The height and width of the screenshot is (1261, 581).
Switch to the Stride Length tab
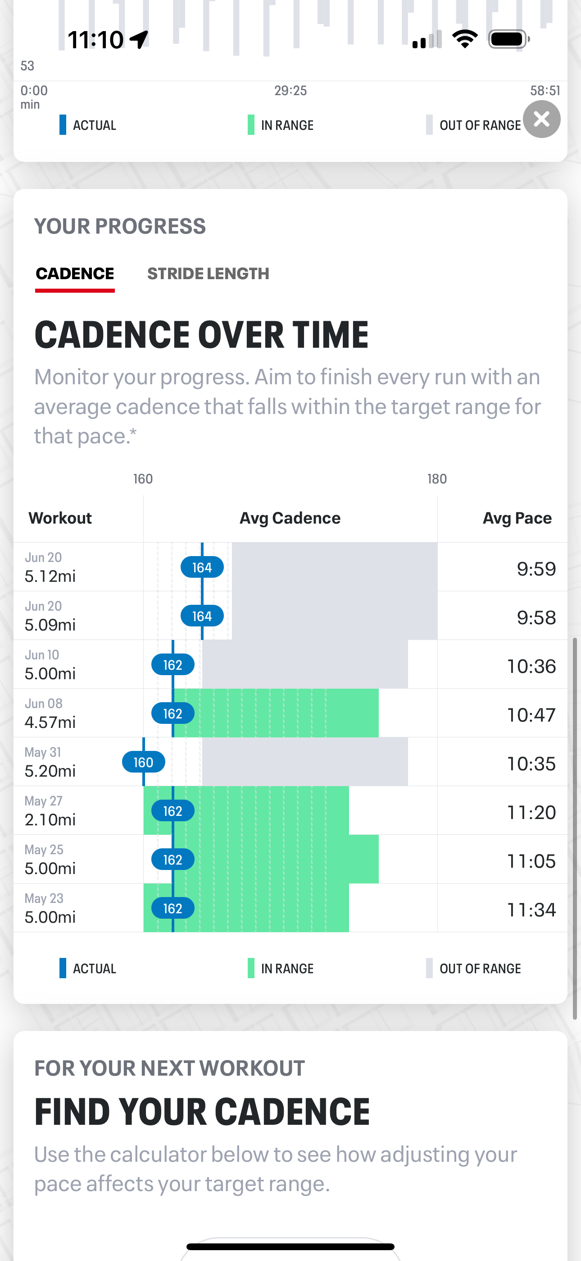click(208, 274)
